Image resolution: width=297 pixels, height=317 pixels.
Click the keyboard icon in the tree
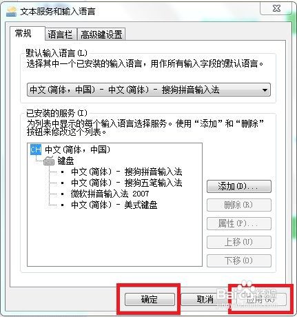coord(49,161)
